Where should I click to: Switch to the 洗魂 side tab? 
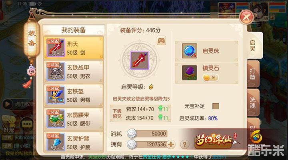click(x=253, y=103)
